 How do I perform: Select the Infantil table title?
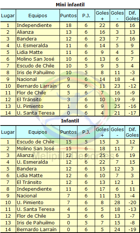point(70,121)
